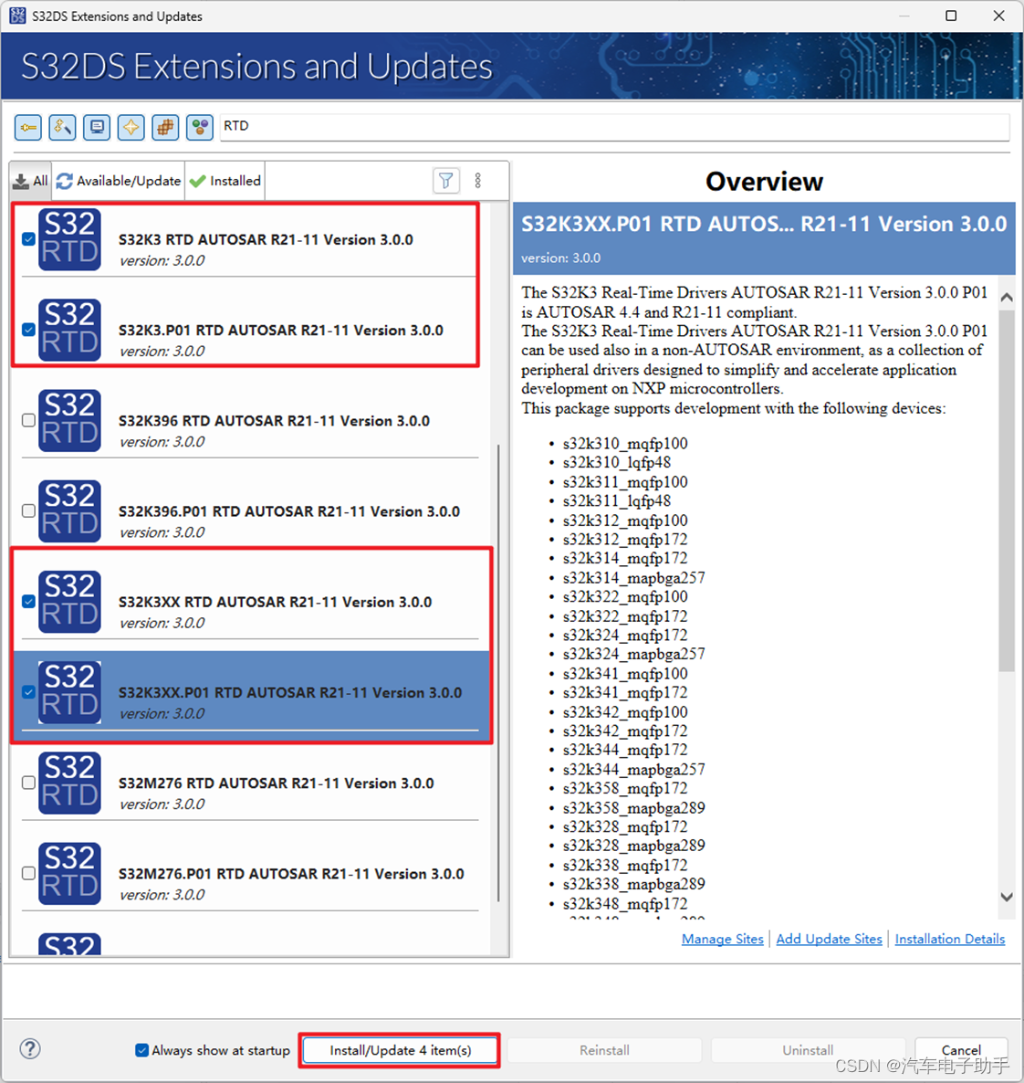Viewport: 1024px width, 1083px height.
Task: Select S32K3 RTD AUTOSAR R21-11 Version 3.0.0 row
Action: pos(249,239)
